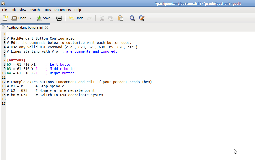
Task: Open the File menu
Action: pos(4,10)
